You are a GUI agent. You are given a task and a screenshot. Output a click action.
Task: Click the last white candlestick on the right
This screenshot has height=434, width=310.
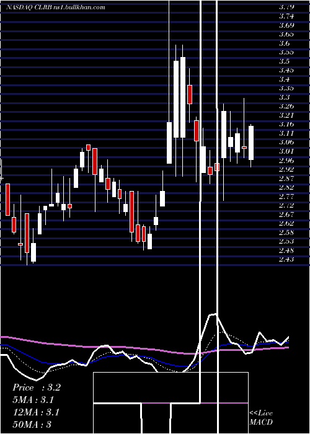[251, 143]
